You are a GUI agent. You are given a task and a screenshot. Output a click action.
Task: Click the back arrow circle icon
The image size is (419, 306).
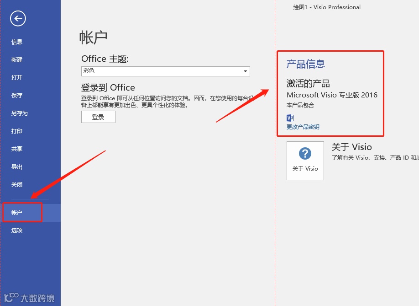click(x=18, y=18)
